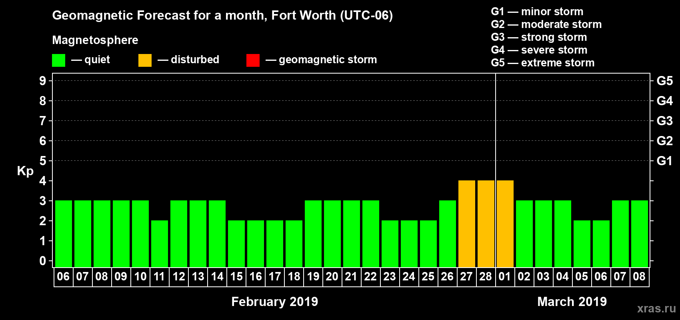Viewport: 680px width, 320px height.
Task: Click 'G4 — severe storm' in legend
Action: (x=539, y=50)
